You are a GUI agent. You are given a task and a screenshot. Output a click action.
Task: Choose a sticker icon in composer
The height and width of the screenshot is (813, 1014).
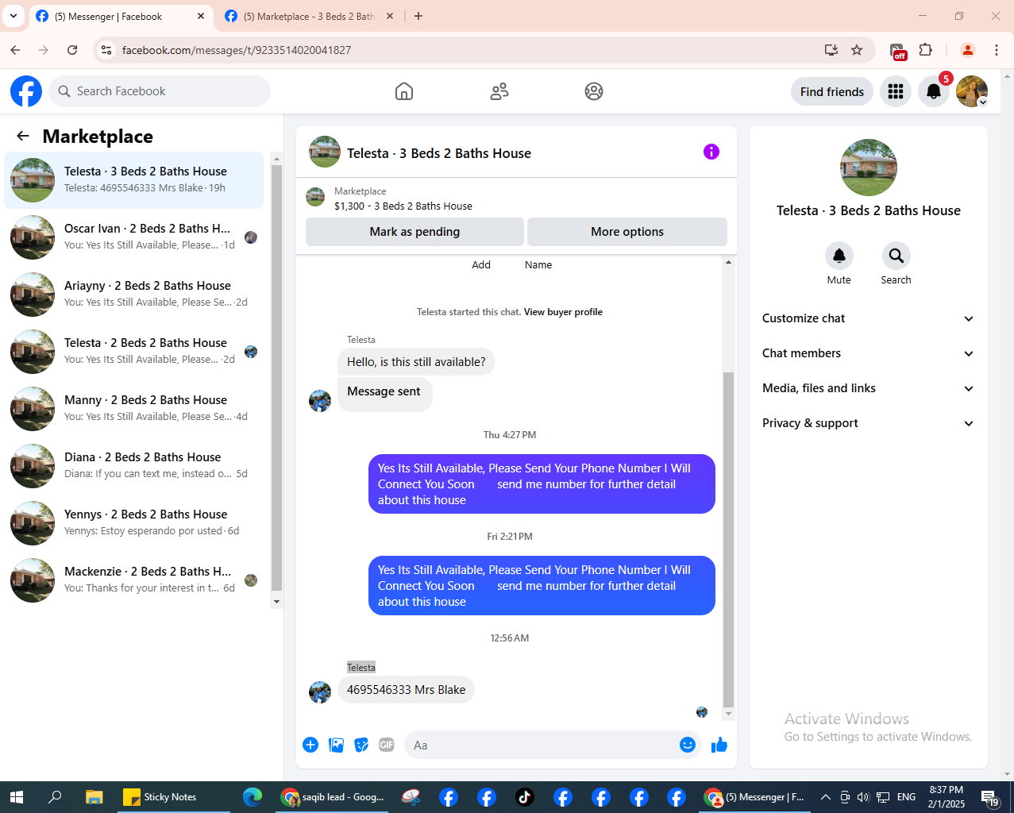pos(361,745)
